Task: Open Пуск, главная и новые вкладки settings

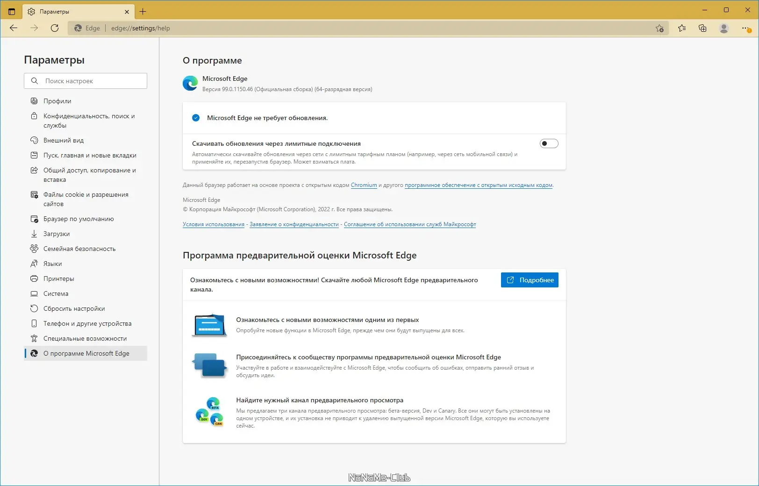Action: (86, 155)
